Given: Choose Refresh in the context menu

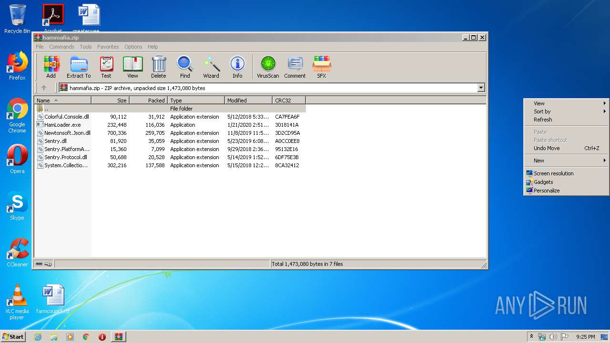Looking at the screenshot, I should [566, 120].
